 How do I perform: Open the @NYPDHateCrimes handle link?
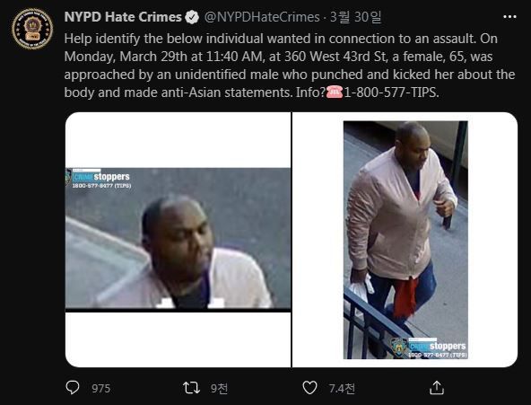click(262, 17)
